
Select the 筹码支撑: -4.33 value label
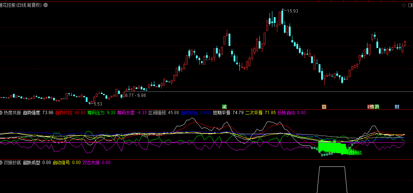pyautogui.click(x=132, y=113)
